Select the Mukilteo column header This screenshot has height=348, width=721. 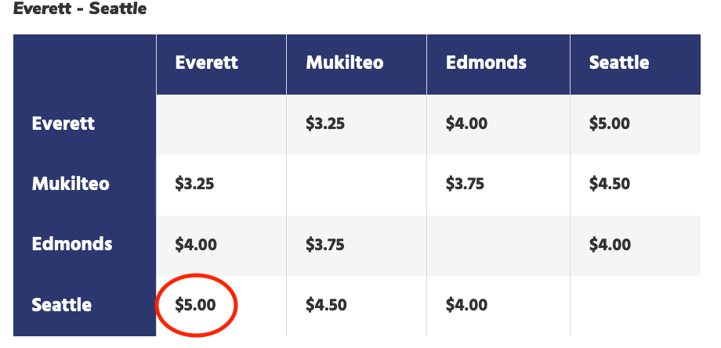[345, 63]
